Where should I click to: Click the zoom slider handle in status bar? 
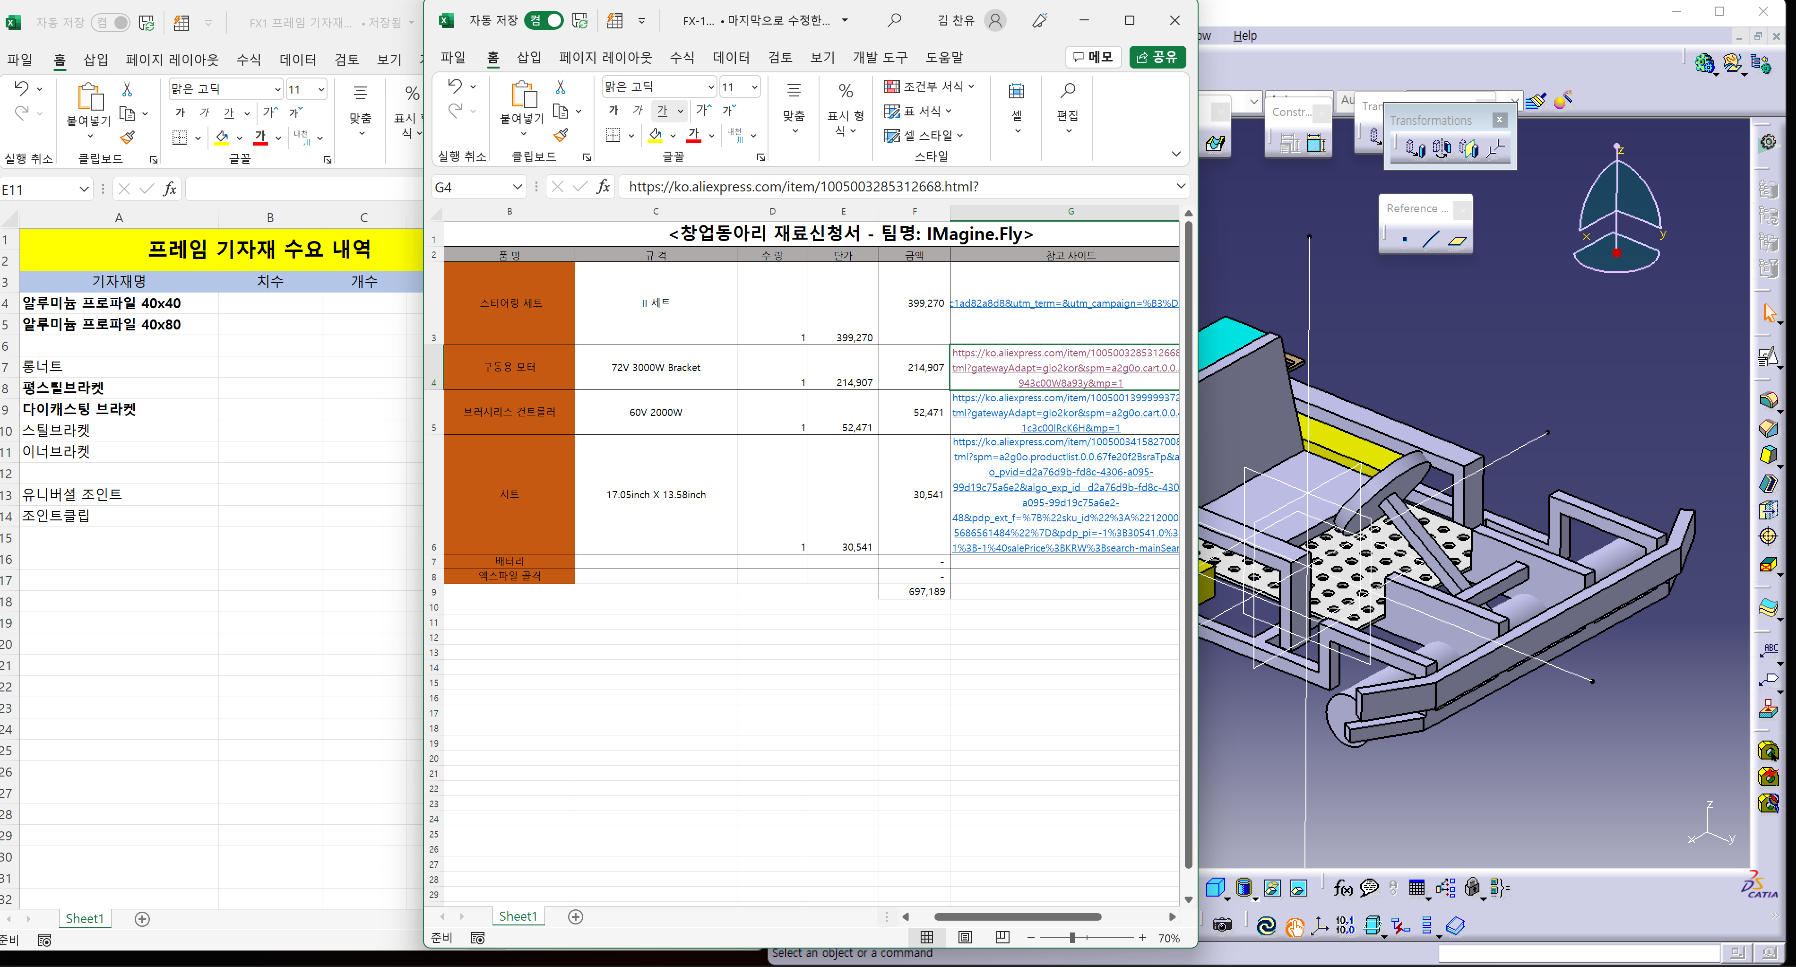1072,938
